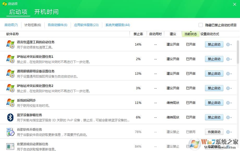Click the IP地址冲突后续处理任务1 row icon
This screenshot has width=240, height=151.
pos(10,59)
